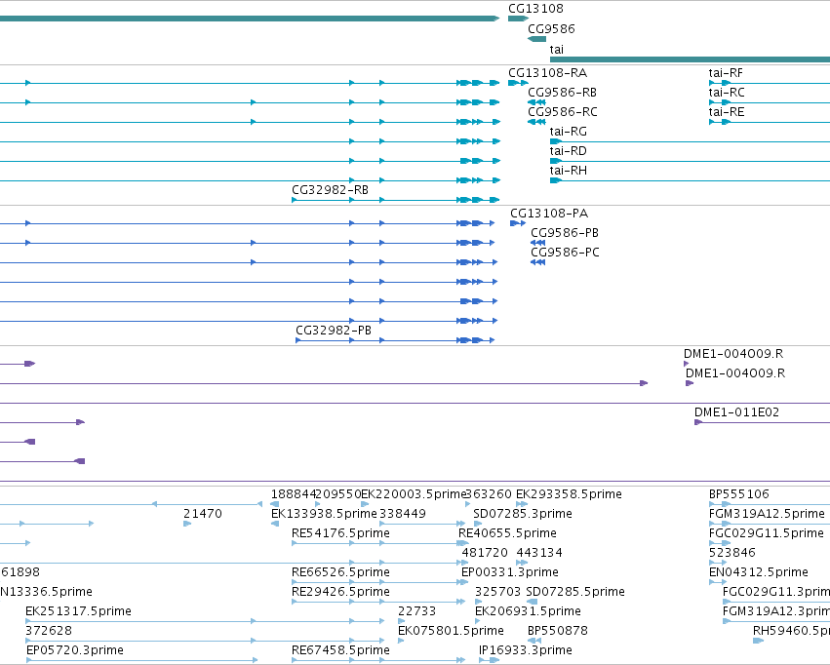Viewport: 830px width, 665px height.
Task: Click EST label 372628
Action: 49,631
